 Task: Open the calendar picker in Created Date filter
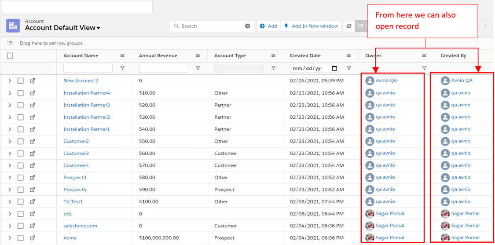[334, 69]
